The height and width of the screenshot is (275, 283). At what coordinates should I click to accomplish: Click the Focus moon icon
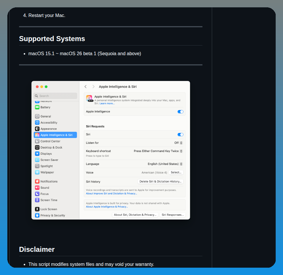pyautogui.click(x=37, y=194)
